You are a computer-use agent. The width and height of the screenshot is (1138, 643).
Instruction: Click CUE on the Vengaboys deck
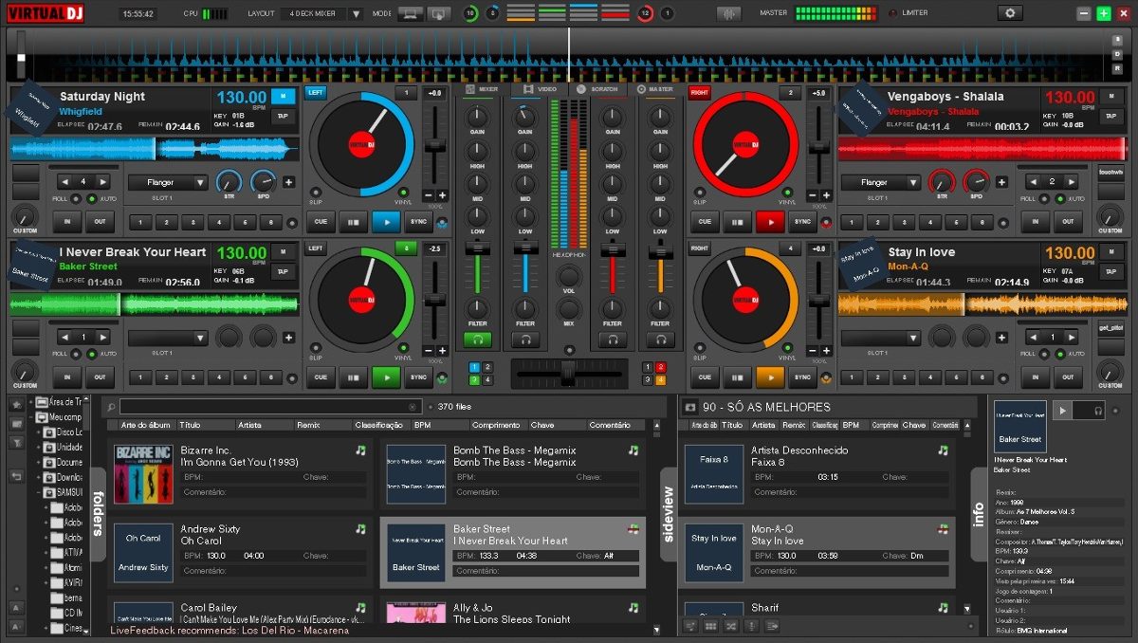(704, 222)
